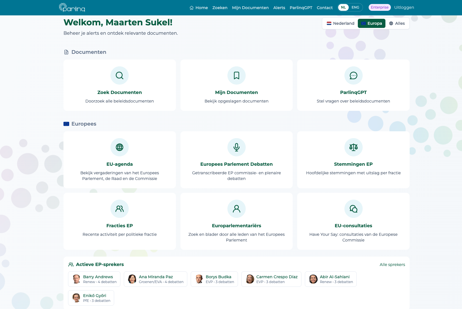Screen dimensions: 462x309
Task: Click the Mijn Documenten bookmark icon
Action: pos(237,75)
